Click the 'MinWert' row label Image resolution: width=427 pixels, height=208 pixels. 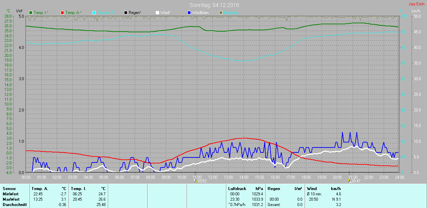10,194
